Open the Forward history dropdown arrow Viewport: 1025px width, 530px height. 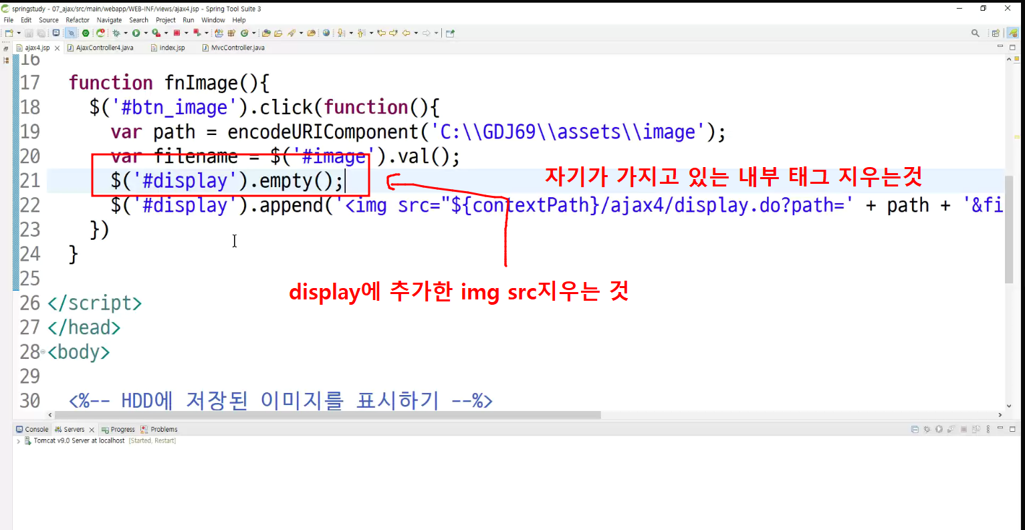click(x=437, y=33)
